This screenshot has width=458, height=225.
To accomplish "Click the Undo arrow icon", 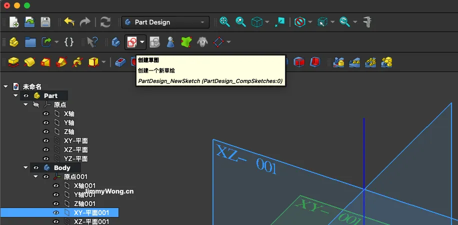I will point(69,22).
